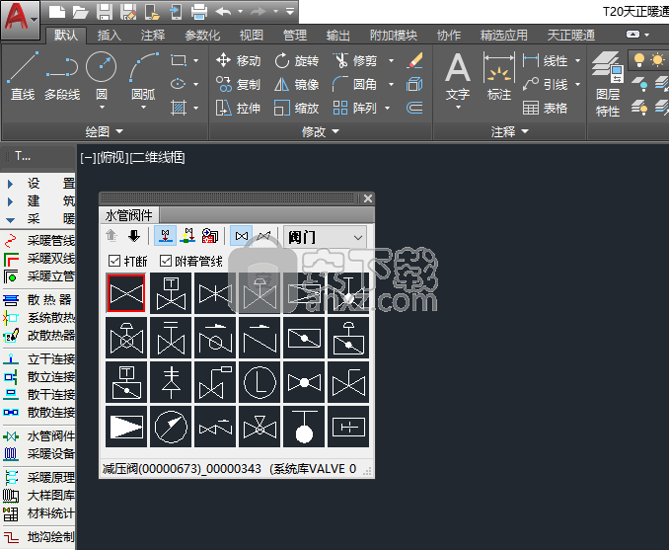669x550 pixels.
Task: Toggle the bow-tie valve mode button in dialog toolbar
Action: click(241, 236)
